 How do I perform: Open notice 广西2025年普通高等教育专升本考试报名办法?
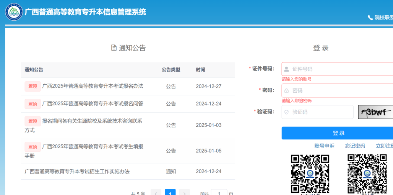click(x=93, y=86)
